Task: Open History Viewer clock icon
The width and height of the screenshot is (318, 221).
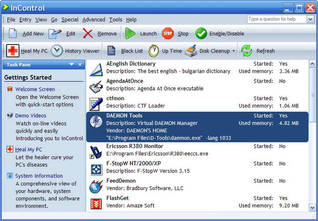Action: [57, 51]
